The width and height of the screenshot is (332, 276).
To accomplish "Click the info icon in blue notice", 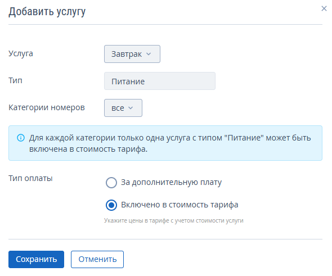I will point(20,138).
